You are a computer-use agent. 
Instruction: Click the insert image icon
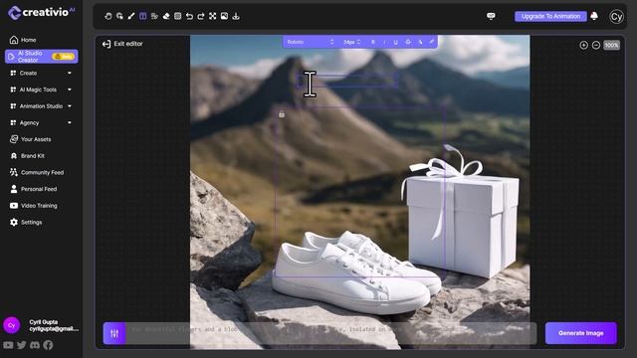[224, 16]
